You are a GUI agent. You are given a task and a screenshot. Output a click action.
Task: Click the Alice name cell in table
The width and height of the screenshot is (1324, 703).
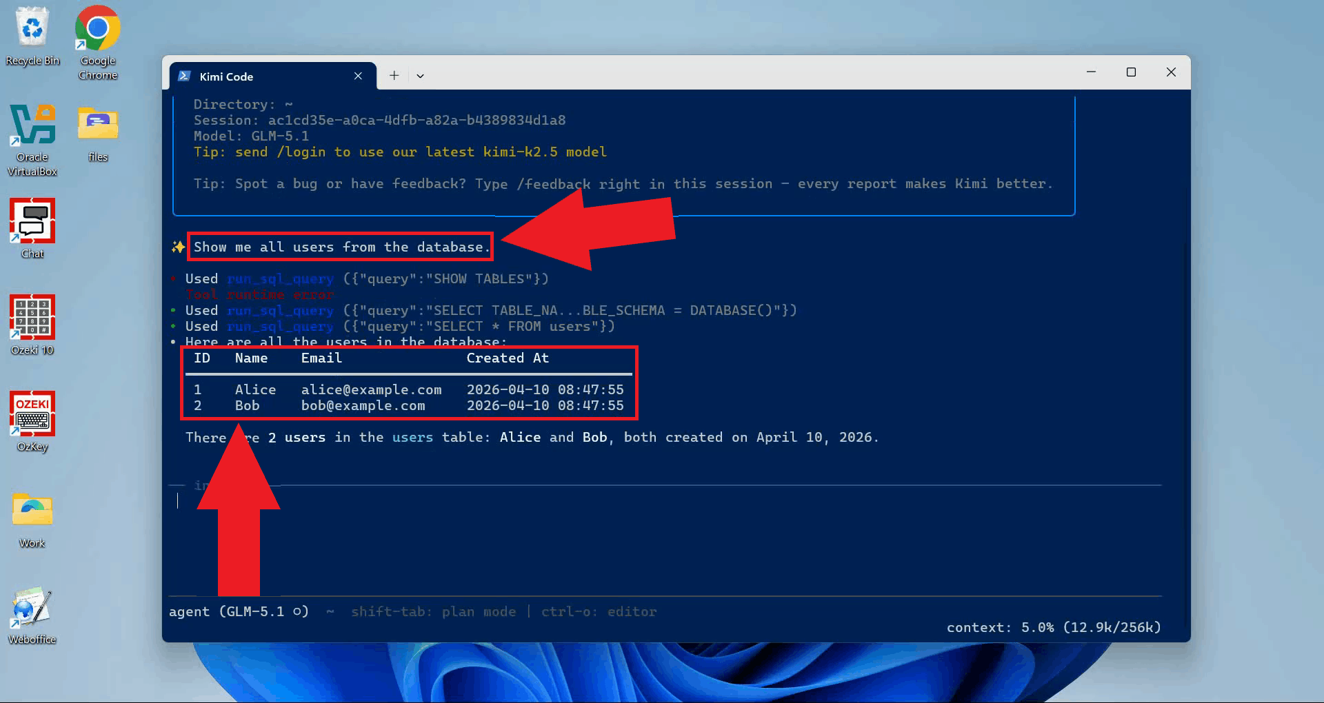(255, 389)
